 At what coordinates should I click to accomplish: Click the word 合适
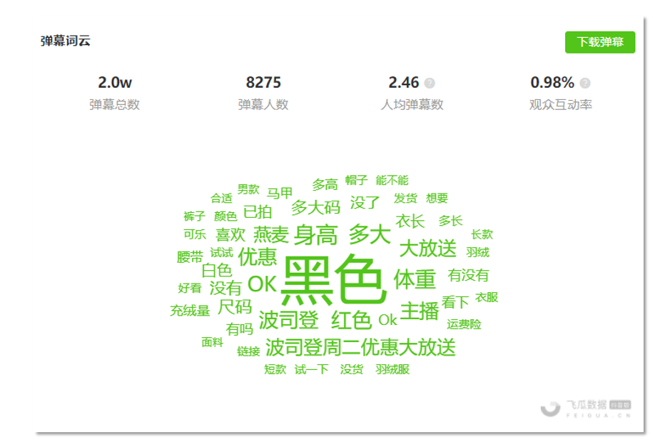click(x=221, y=198)
